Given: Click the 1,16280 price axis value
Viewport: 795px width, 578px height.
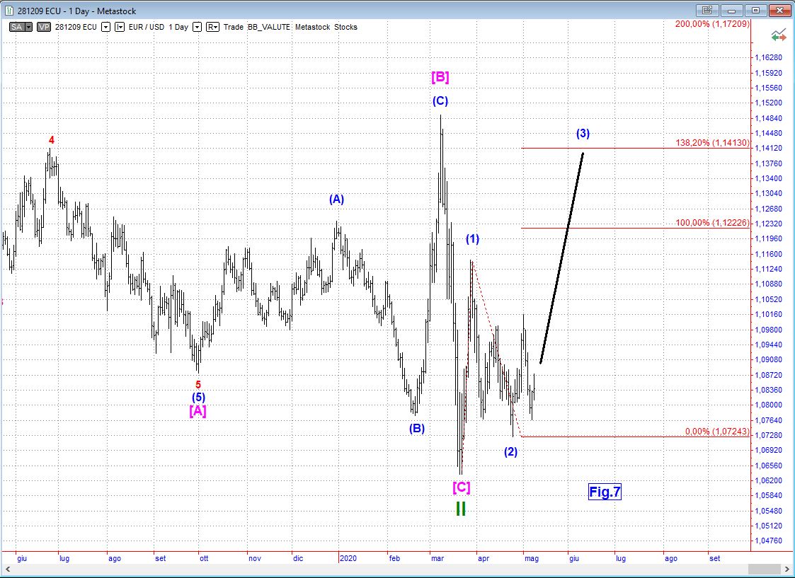Looking at the screenshot, I should click(767, 58).
